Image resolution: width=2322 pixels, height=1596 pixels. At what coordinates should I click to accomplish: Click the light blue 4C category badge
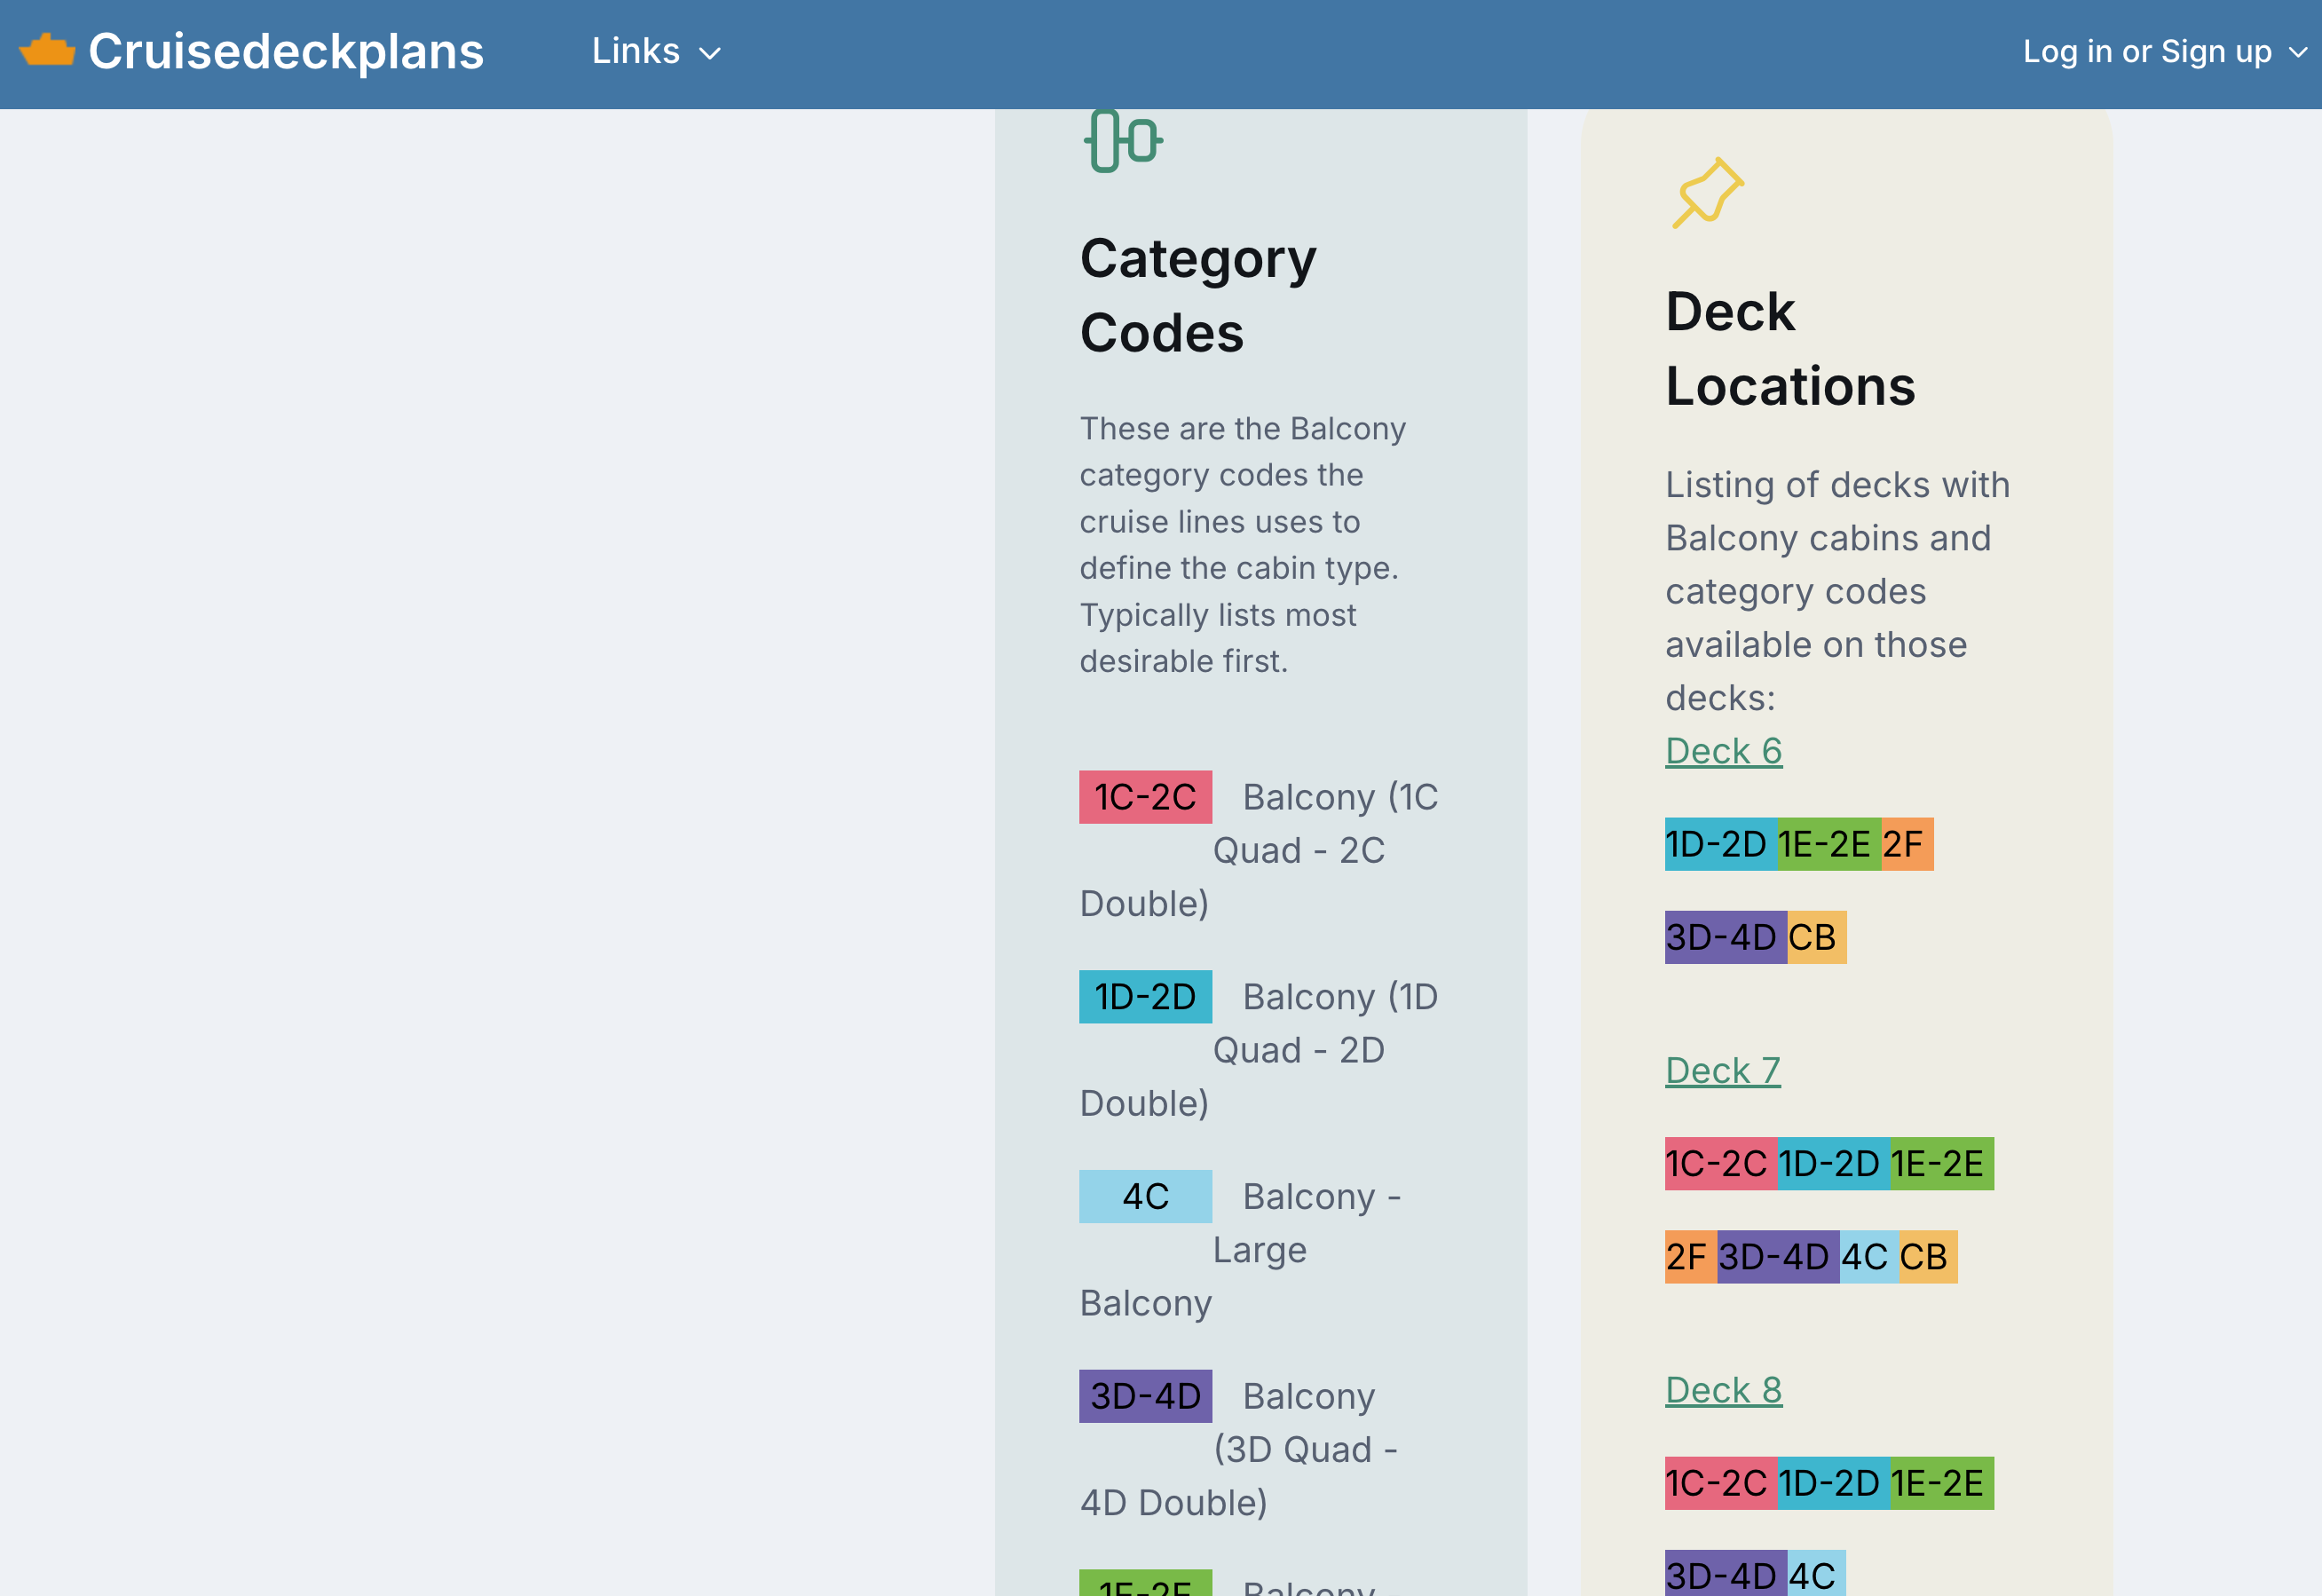(1145, 1196)
